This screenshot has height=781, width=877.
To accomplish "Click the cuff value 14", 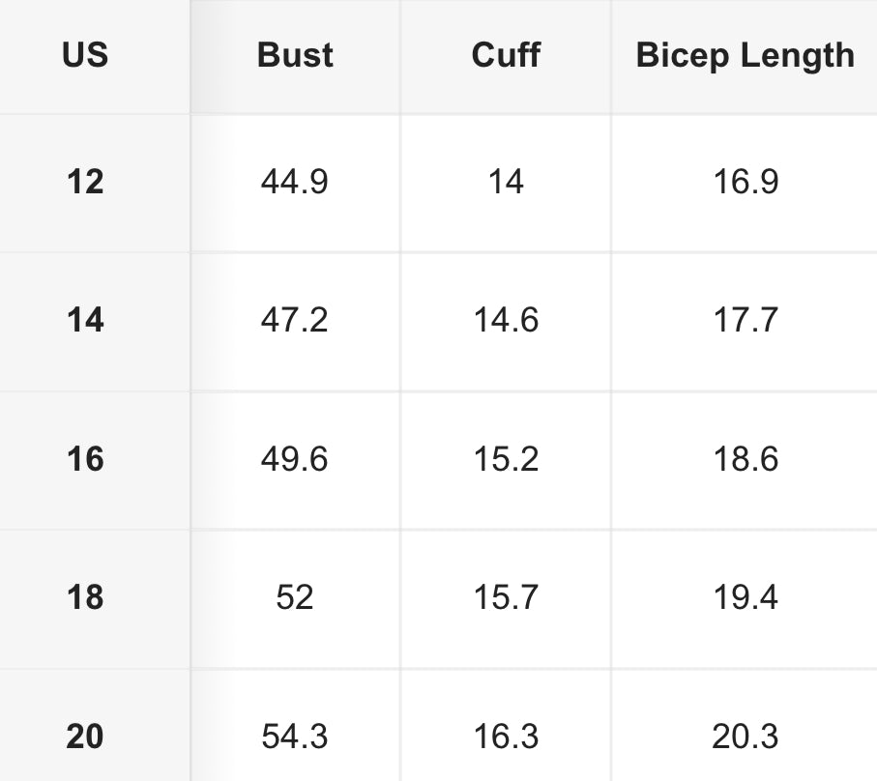I will (x=506, y=182).
